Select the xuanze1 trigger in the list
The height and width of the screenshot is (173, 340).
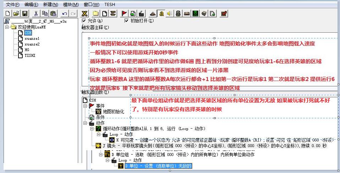click(x=31, y=38)
